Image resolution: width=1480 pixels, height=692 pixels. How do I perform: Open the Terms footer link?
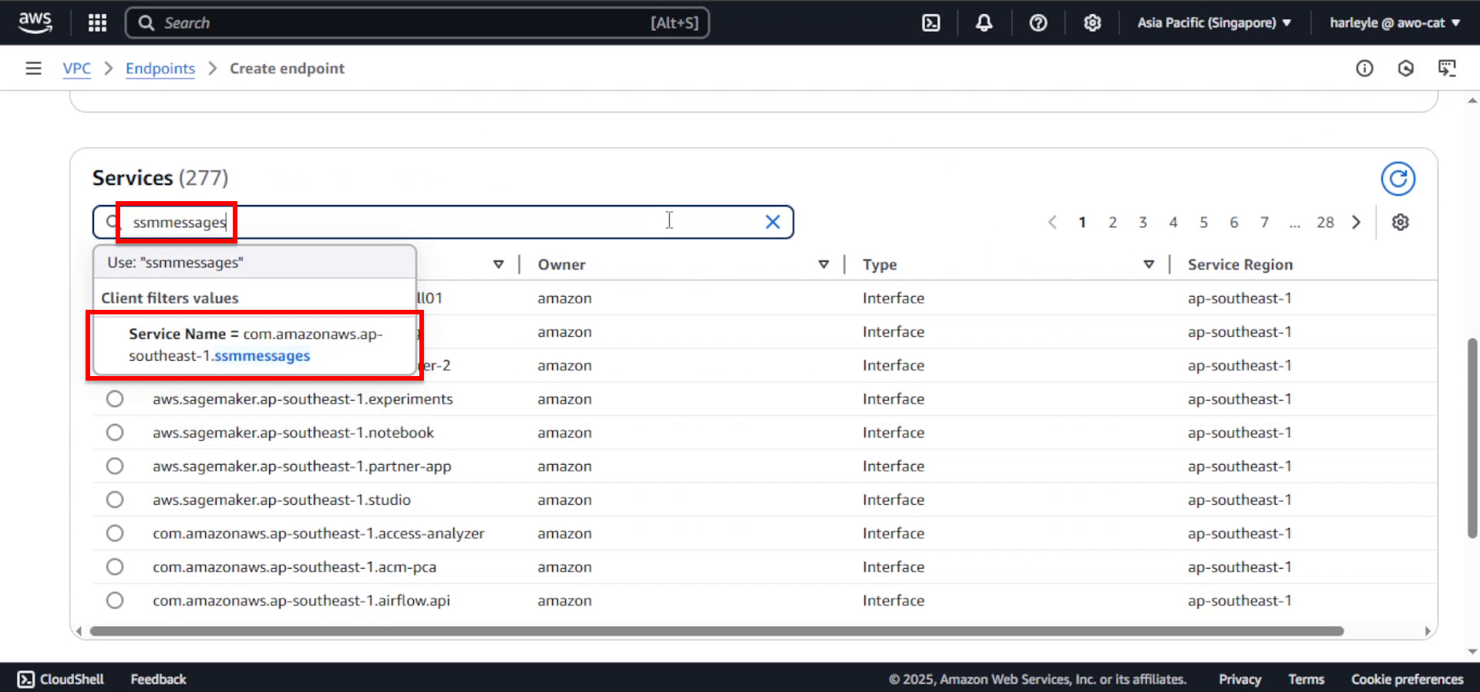(x=1306, y=679)
